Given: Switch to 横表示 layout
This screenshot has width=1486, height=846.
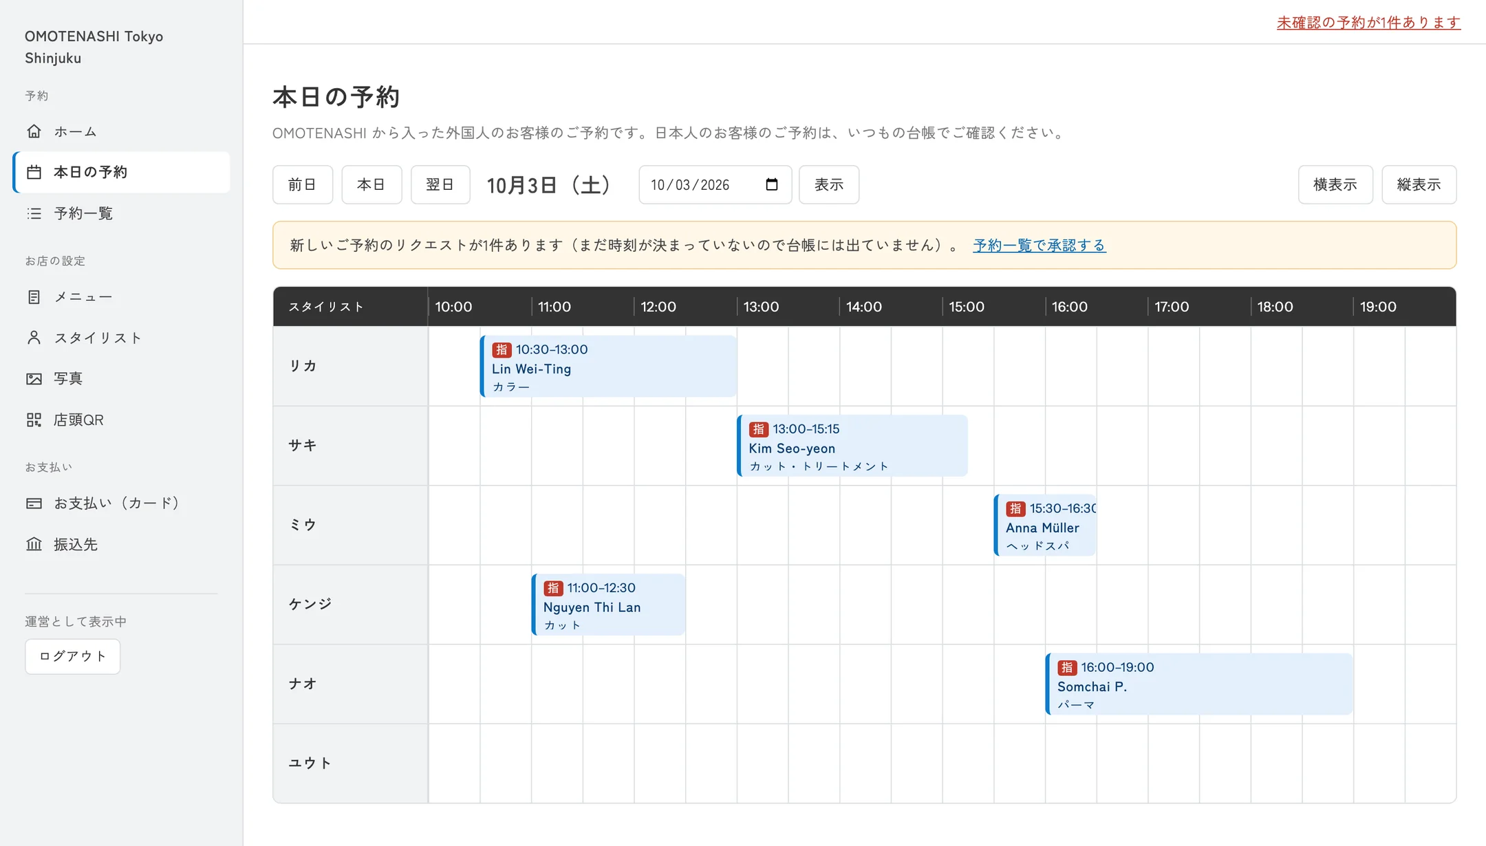Looking at the screenshot, I should [1335, 184].
